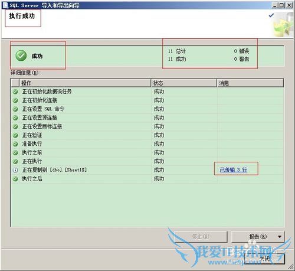The width and height of the screenshot is (295, 271).
Task: Click status icon for 正在验证 row
Action: [x=15, y=135]
